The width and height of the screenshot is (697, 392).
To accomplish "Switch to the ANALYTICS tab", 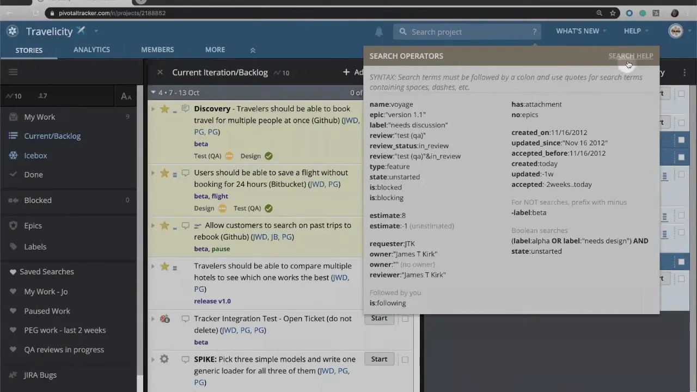I will 91,50.
